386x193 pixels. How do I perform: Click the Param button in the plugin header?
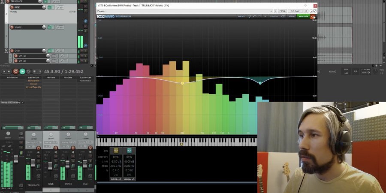click(282, 11)
